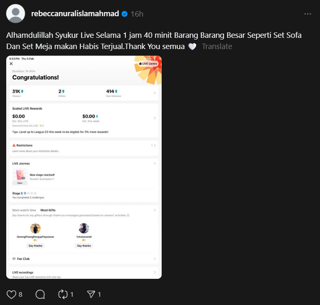Expand the Scaled LIVE Rewards chevron
Image resolution: width=320 pixels, height=305 pixels.
(155, 118)
